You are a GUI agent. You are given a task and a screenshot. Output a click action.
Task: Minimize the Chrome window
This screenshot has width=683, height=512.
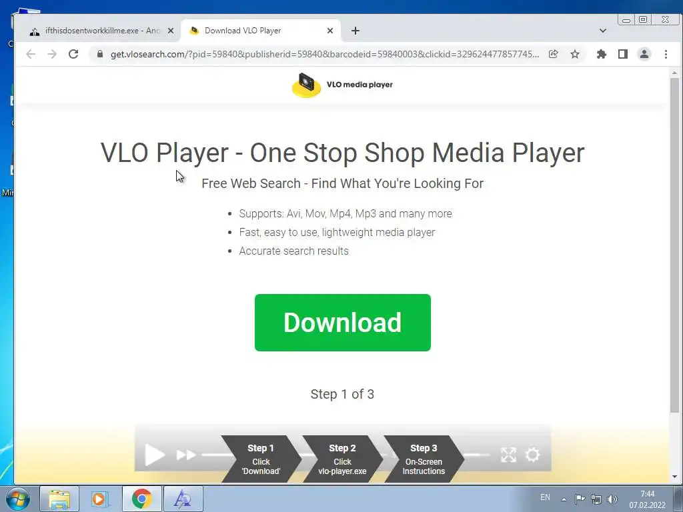pyautogui.click(x=626, y=19)
